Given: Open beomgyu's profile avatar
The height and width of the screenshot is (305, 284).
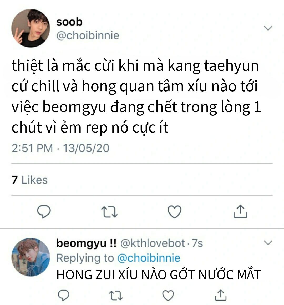Looking at the screenshot, I should pyautogui.click(x=31, y=257).
